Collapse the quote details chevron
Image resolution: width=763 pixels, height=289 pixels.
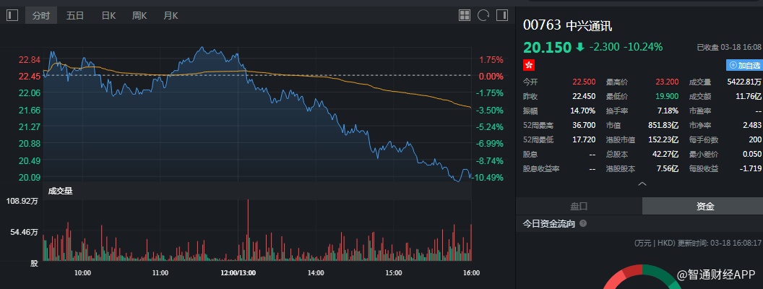641,184
